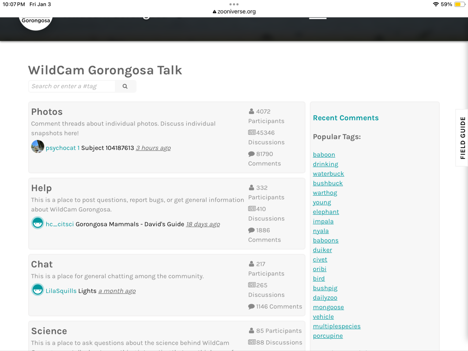This screenshot has width=468, height=351.
Task: Click the 'a month ago' timestamp link
Action: click(x=117, y=291)
